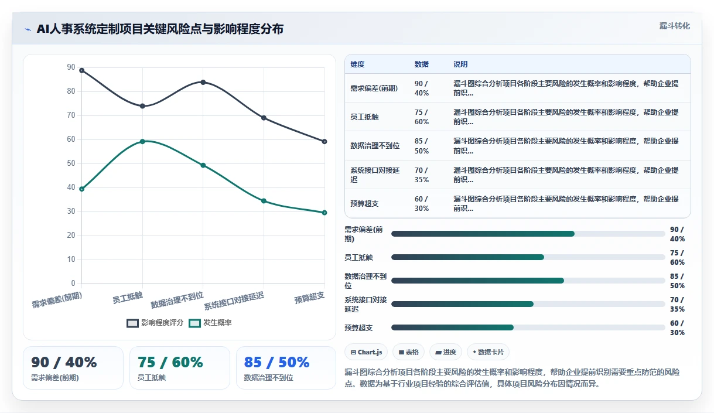Click the 员工抵触 x-axis label
Image resolution: width=714 pixels, height=413 pixels.
[x=128, y=296]
